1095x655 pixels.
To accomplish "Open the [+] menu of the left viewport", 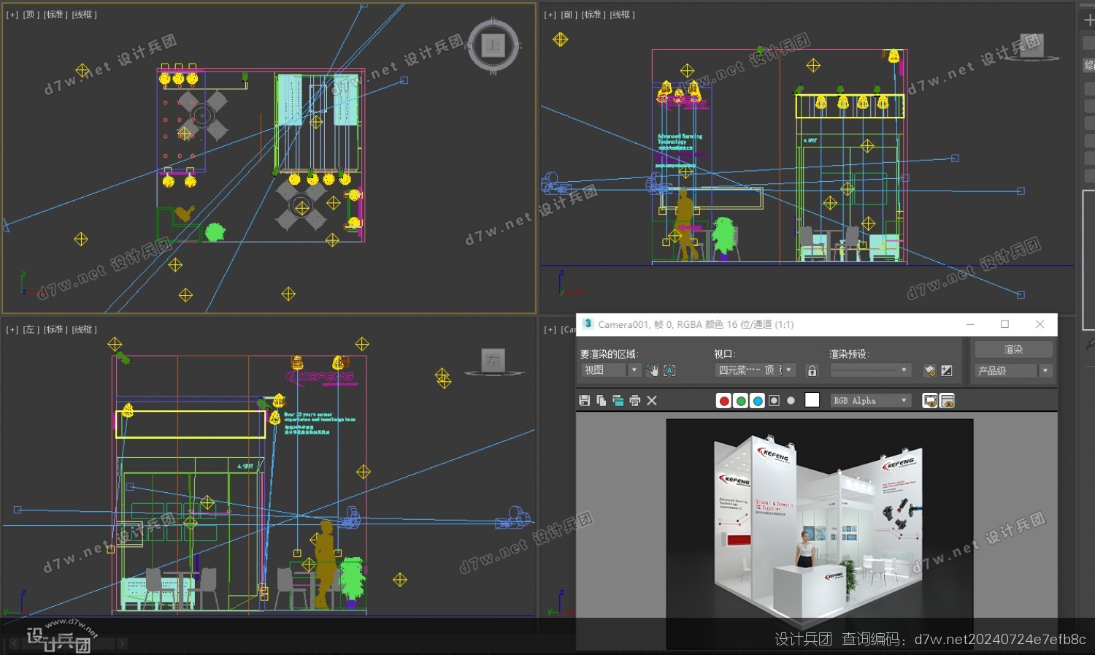I will pos(12,330).
